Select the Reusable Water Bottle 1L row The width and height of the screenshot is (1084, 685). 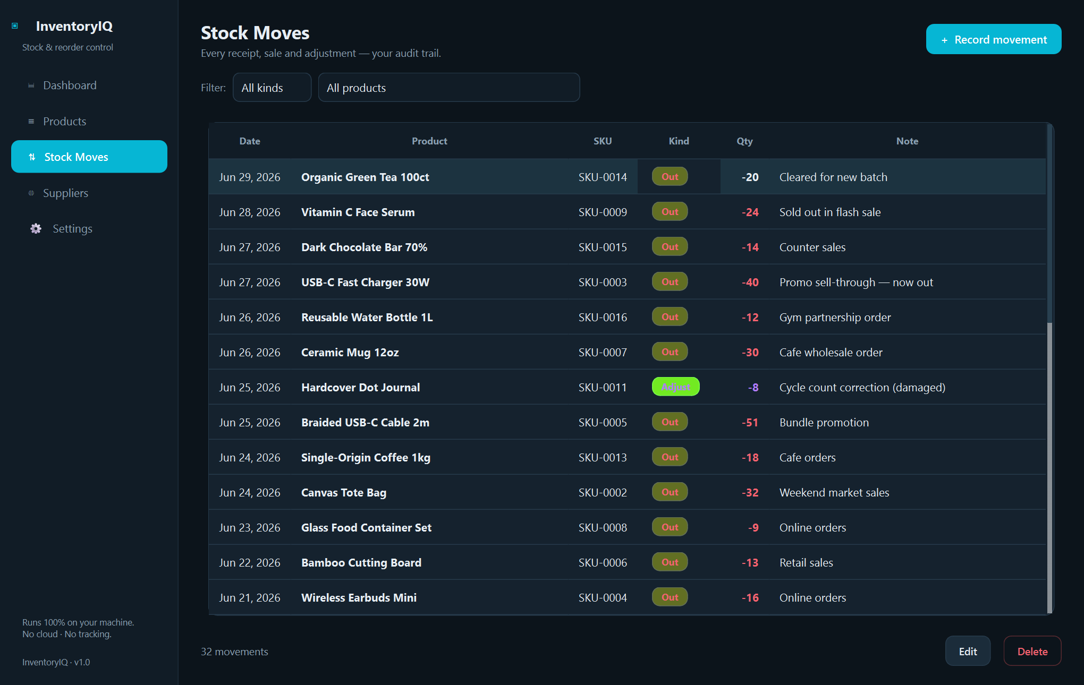coord(627,317)
